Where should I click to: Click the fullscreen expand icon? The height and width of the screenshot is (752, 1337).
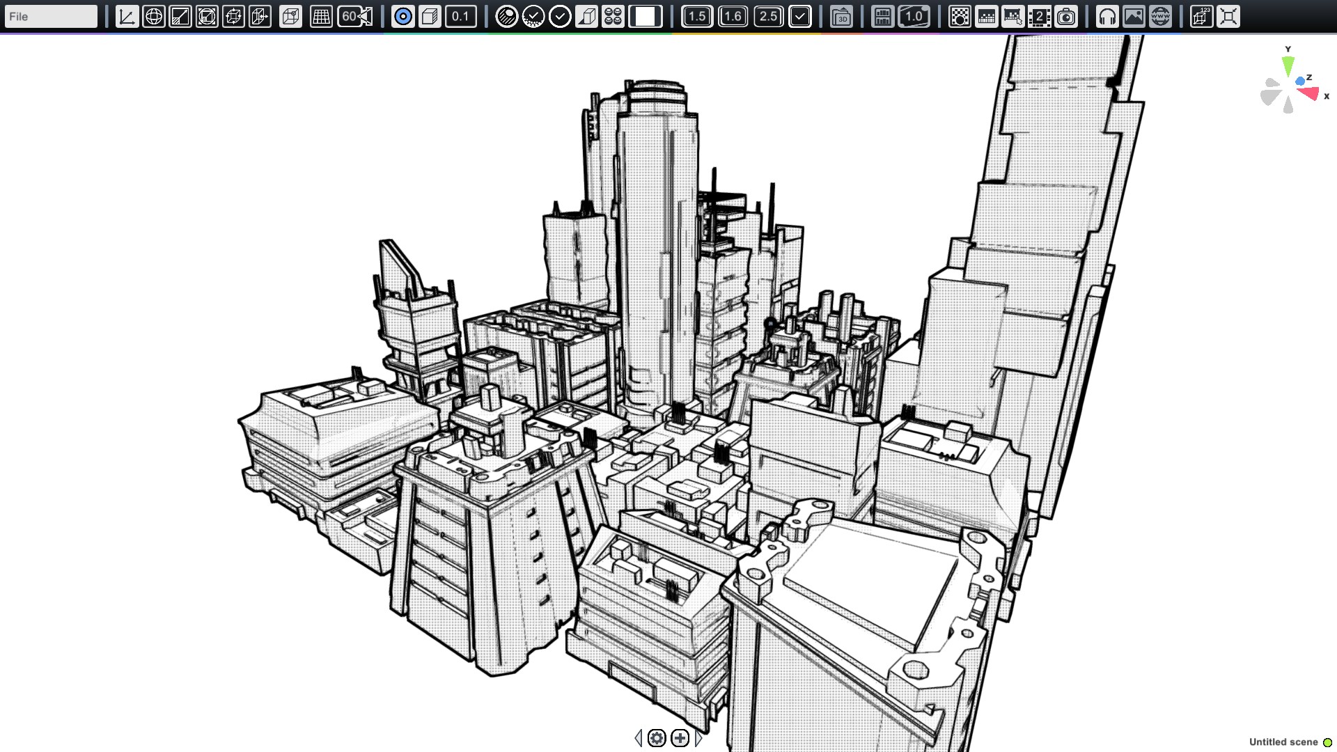coord(1228,16)
